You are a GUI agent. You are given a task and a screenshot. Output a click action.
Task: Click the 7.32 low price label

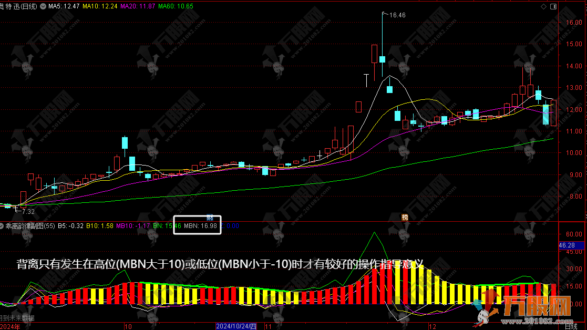pos(28,212)
